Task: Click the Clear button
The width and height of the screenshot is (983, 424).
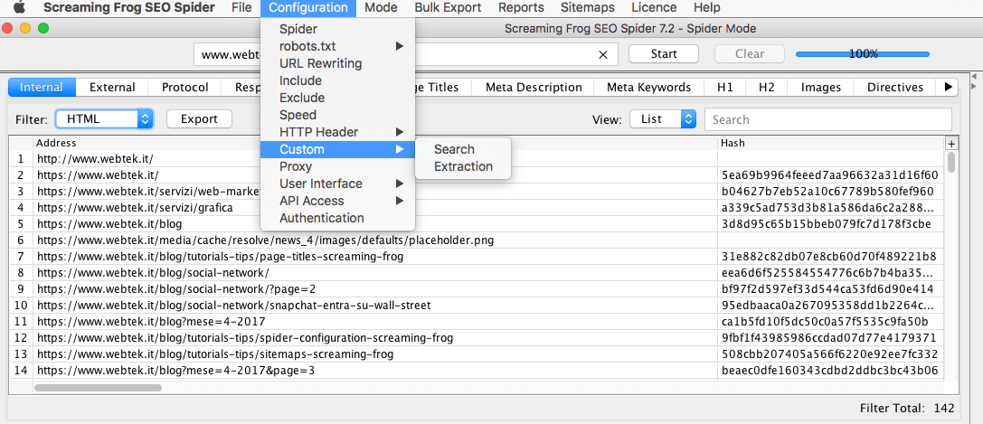Action: point(749,54)
